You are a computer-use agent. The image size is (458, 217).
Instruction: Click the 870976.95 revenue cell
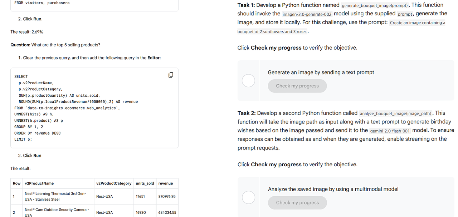167,196
